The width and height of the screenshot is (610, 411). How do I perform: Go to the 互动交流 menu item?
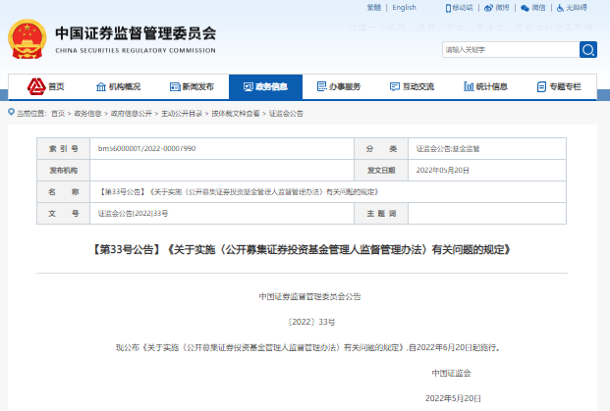(x=413, y=86)
